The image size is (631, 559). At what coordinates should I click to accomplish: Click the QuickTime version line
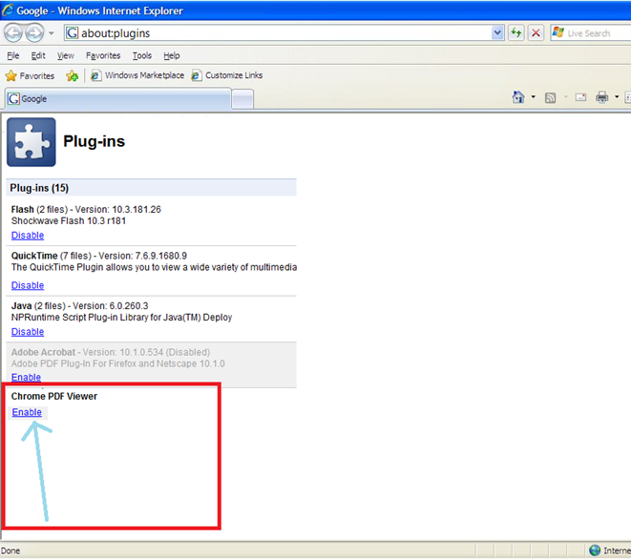coord(99,256)
